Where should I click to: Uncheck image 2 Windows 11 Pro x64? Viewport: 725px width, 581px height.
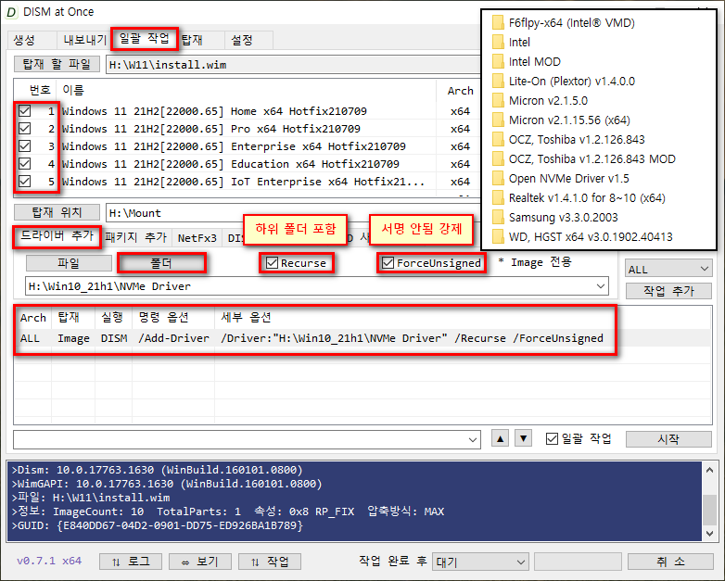click(24, 129)
